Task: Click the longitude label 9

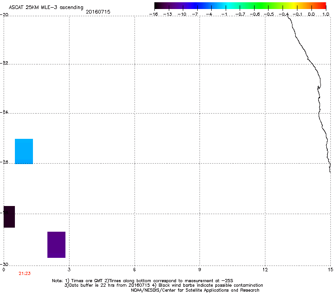Action: [199, 270]
